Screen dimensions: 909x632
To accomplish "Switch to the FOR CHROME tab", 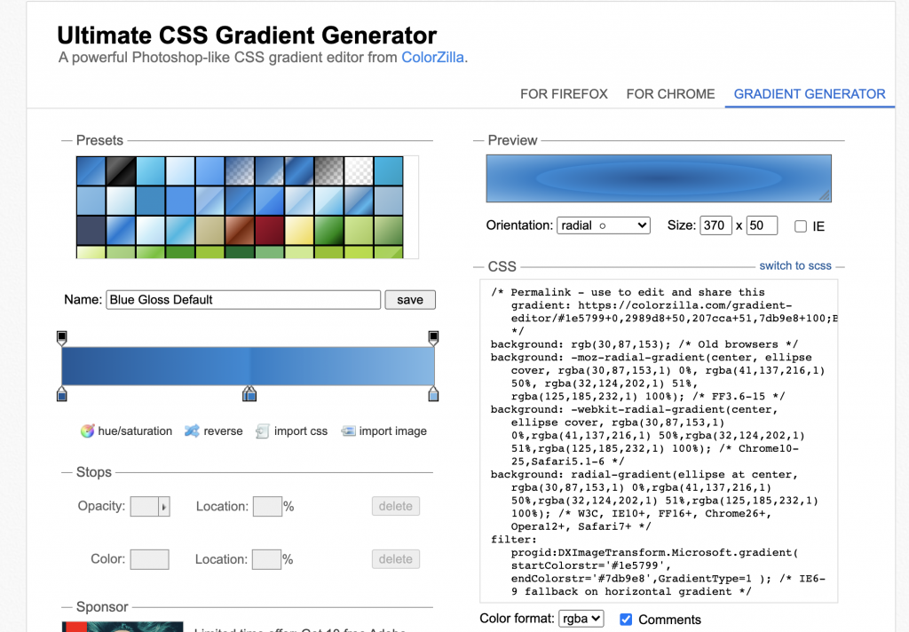I will 670,94.
